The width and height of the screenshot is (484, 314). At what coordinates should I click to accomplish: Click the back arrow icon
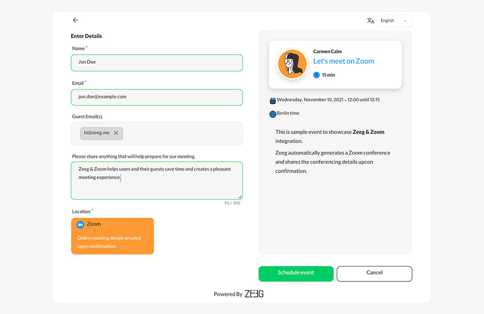[x=76, y=20]
